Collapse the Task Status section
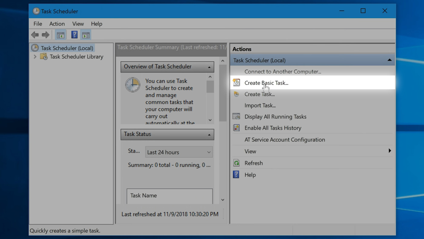 click(x=209, y=135)
